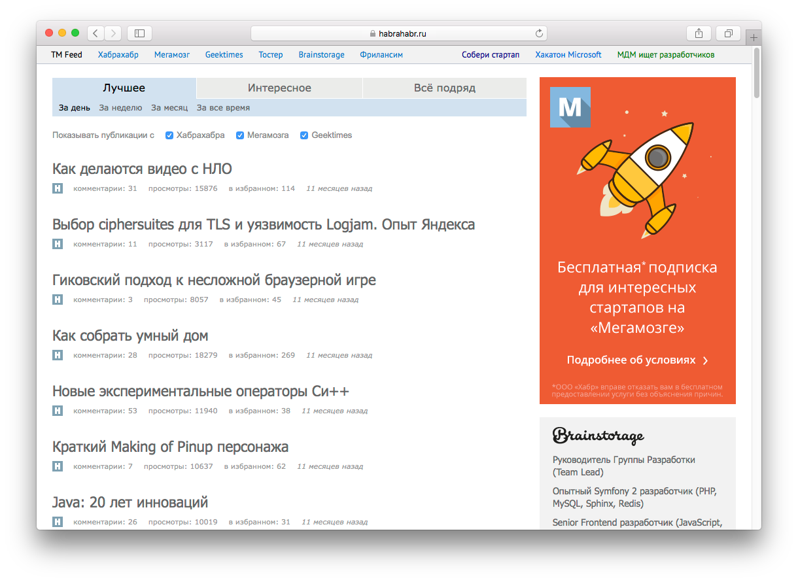Open article 'Новые экспериментальные операторы Си++'
This screenshot has height=582, width=798.
(201, 391)
